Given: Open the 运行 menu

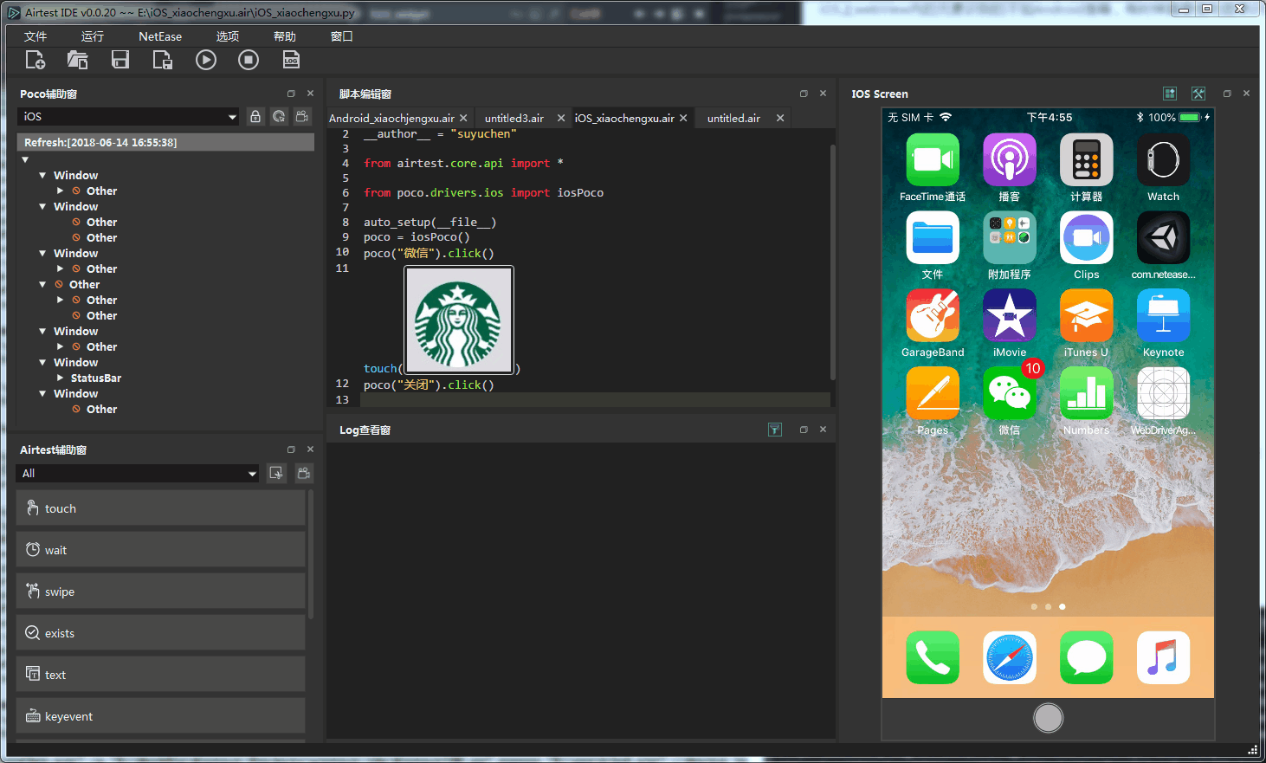Looking at the screenshot, I should coord(93,36).
